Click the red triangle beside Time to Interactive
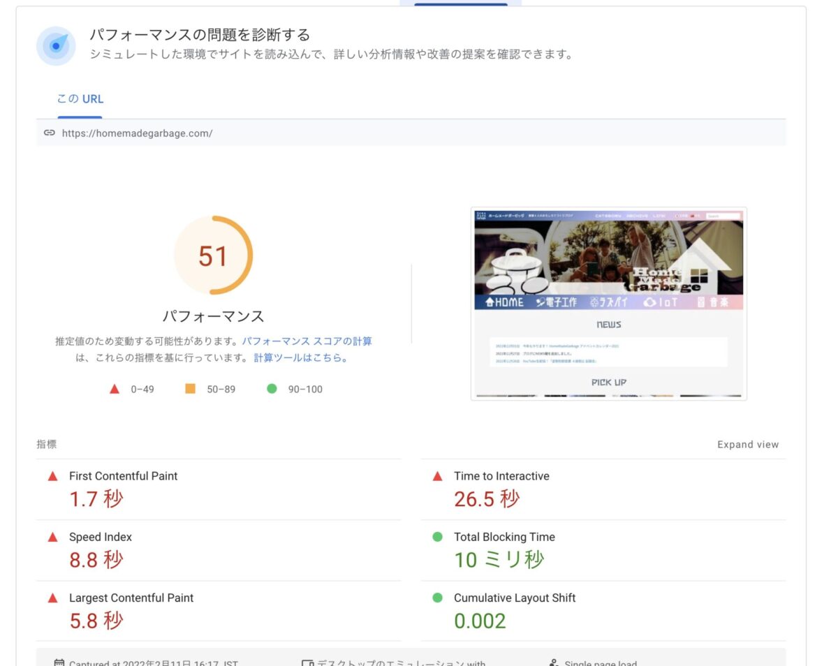The image size is (838, 666). [437, 476]
